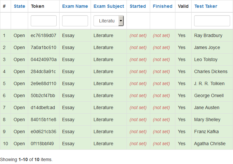Sort by Test Taker header
The height and width of the screenshot is (164, 233).
click(206, 6)
